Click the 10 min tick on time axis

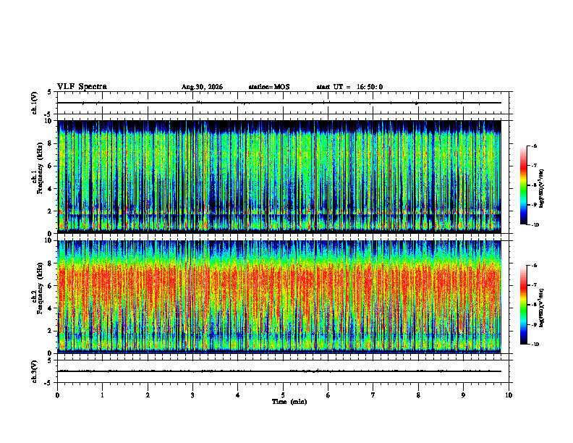point(509,395)
